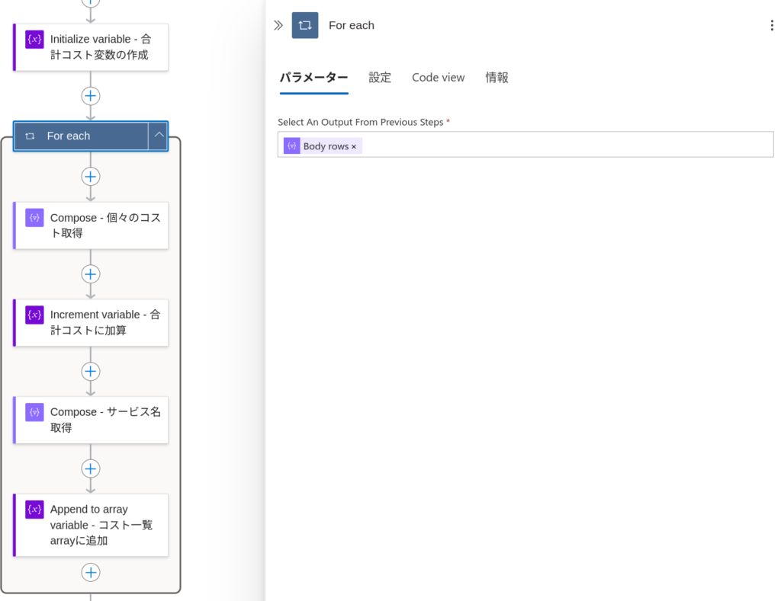This screenshot has height=601, width=781.
Task: Open the three-dot more options menu
Action: click(772, 25)
